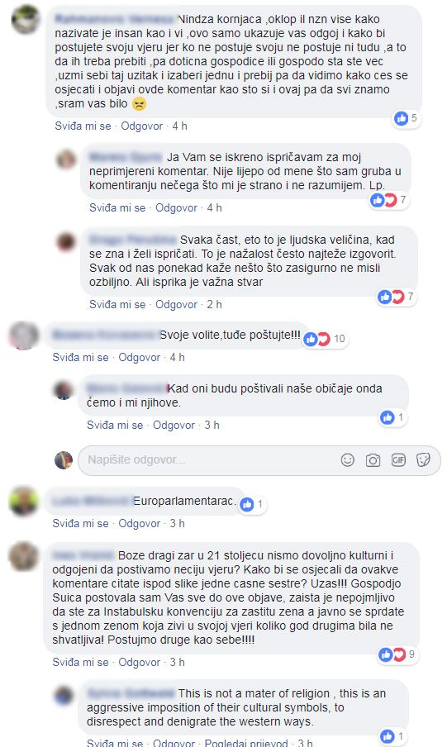View reactions on 'Svoje volite, tuđe poštujte' comment
The image size is (447, 747).
(x=325, y=339)
